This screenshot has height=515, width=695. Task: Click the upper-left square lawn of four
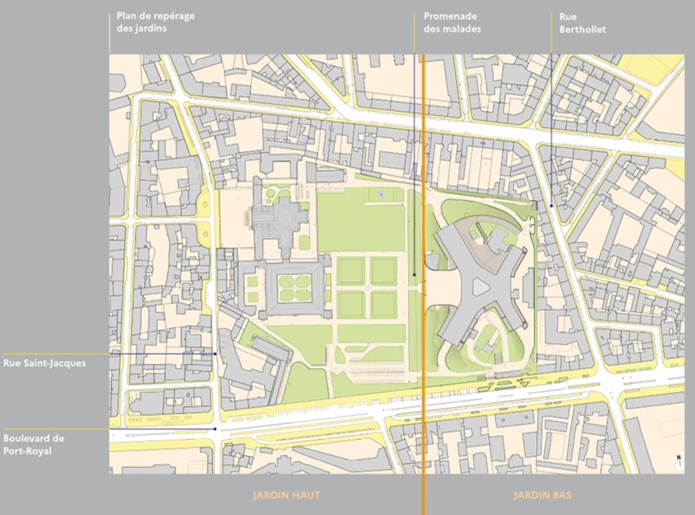tap(351, 271)
